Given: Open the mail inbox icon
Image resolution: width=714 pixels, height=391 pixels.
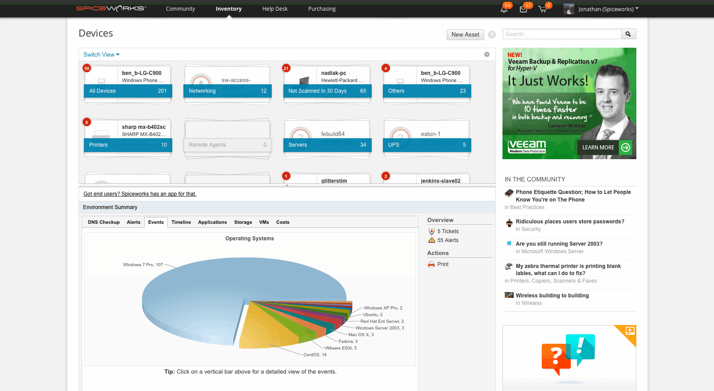Looking at the screenshot, I should point(523,9).
